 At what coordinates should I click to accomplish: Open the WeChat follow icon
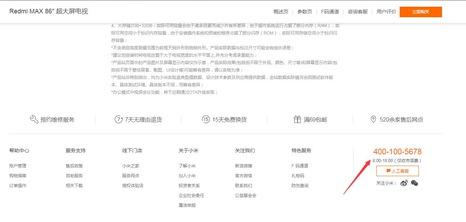[x=414, y=183]
